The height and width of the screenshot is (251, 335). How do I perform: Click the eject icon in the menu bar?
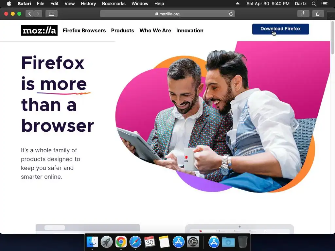point(238,4)
